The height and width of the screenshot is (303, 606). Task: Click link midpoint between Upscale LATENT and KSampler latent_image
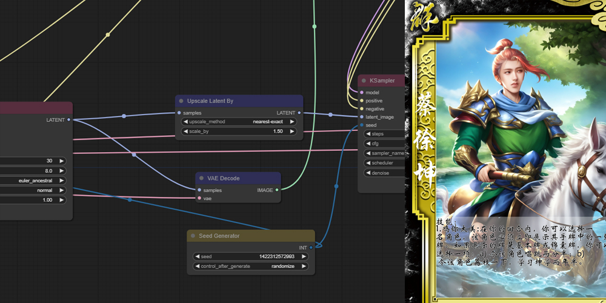(330, 115)
